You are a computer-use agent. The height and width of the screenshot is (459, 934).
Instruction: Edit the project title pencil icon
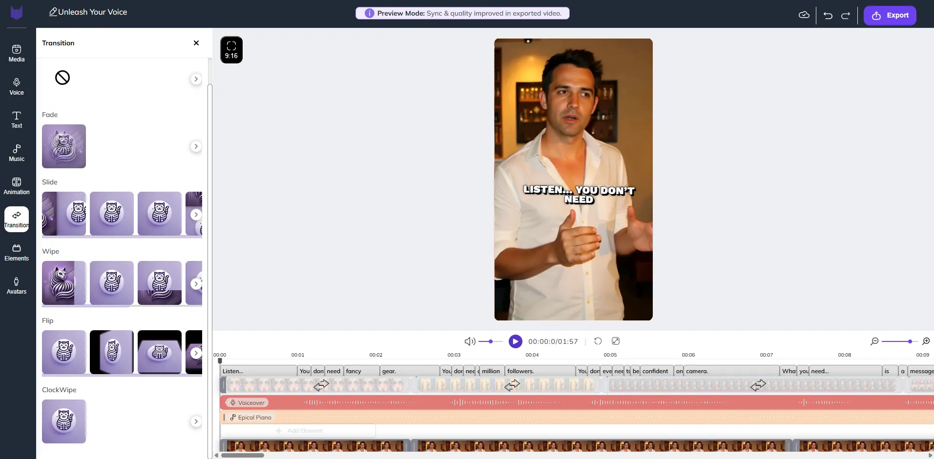[x=53, y=12]
